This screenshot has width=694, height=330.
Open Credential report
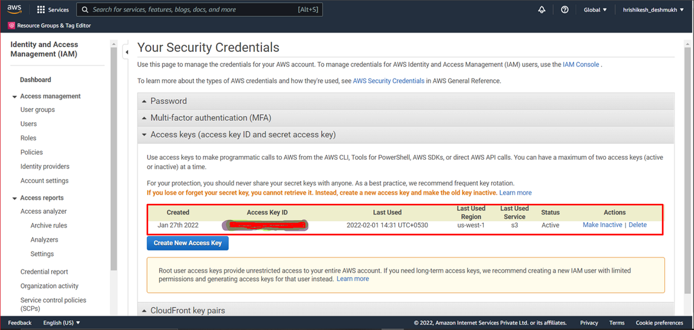(x=44, y=272)
